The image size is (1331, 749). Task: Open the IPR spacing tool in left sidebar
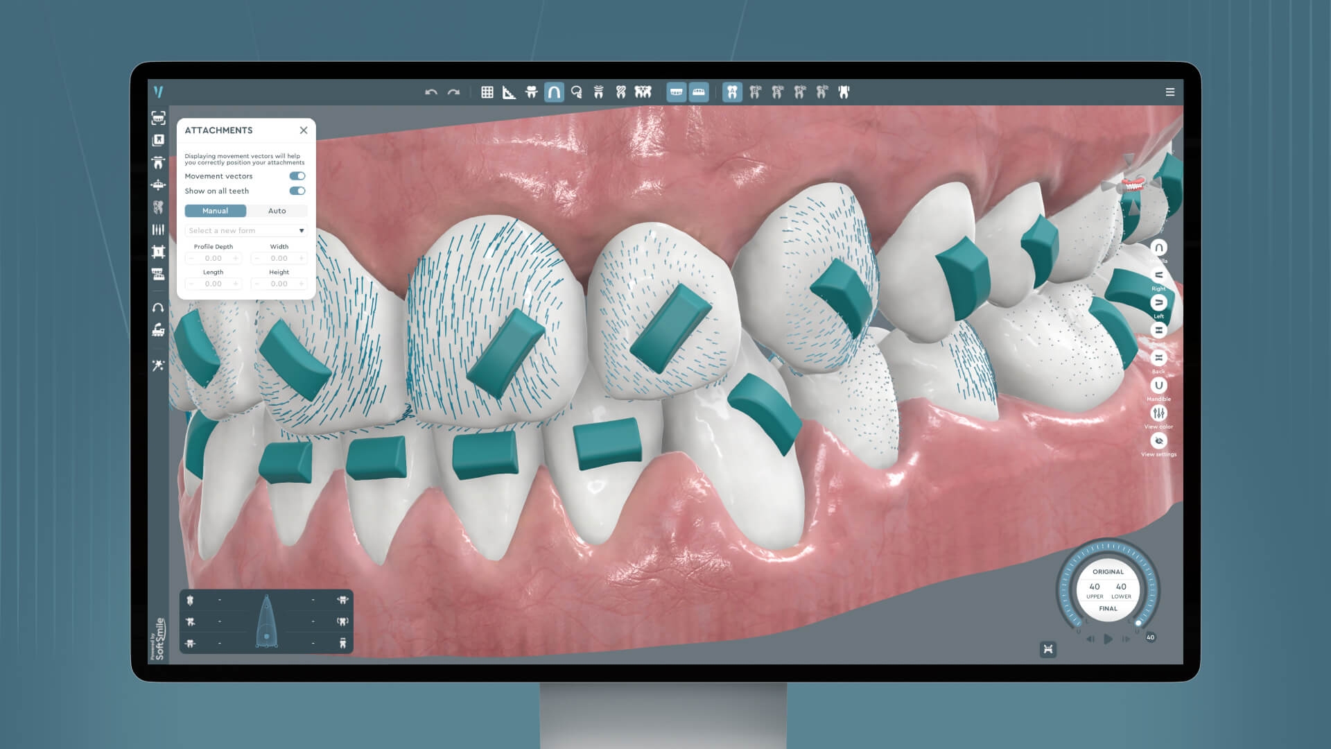(158, 230)
